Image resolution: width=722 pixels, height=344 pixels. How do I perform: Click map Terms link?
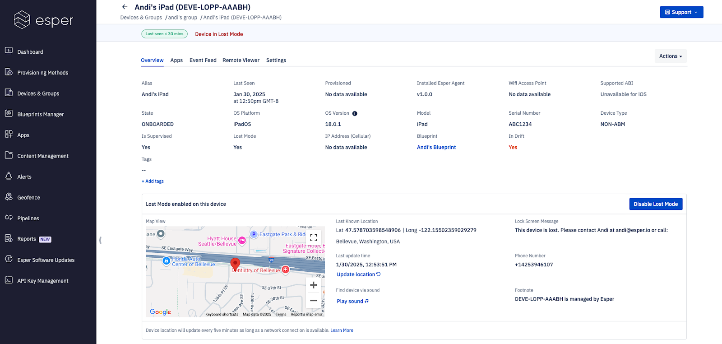coord(281,314)
